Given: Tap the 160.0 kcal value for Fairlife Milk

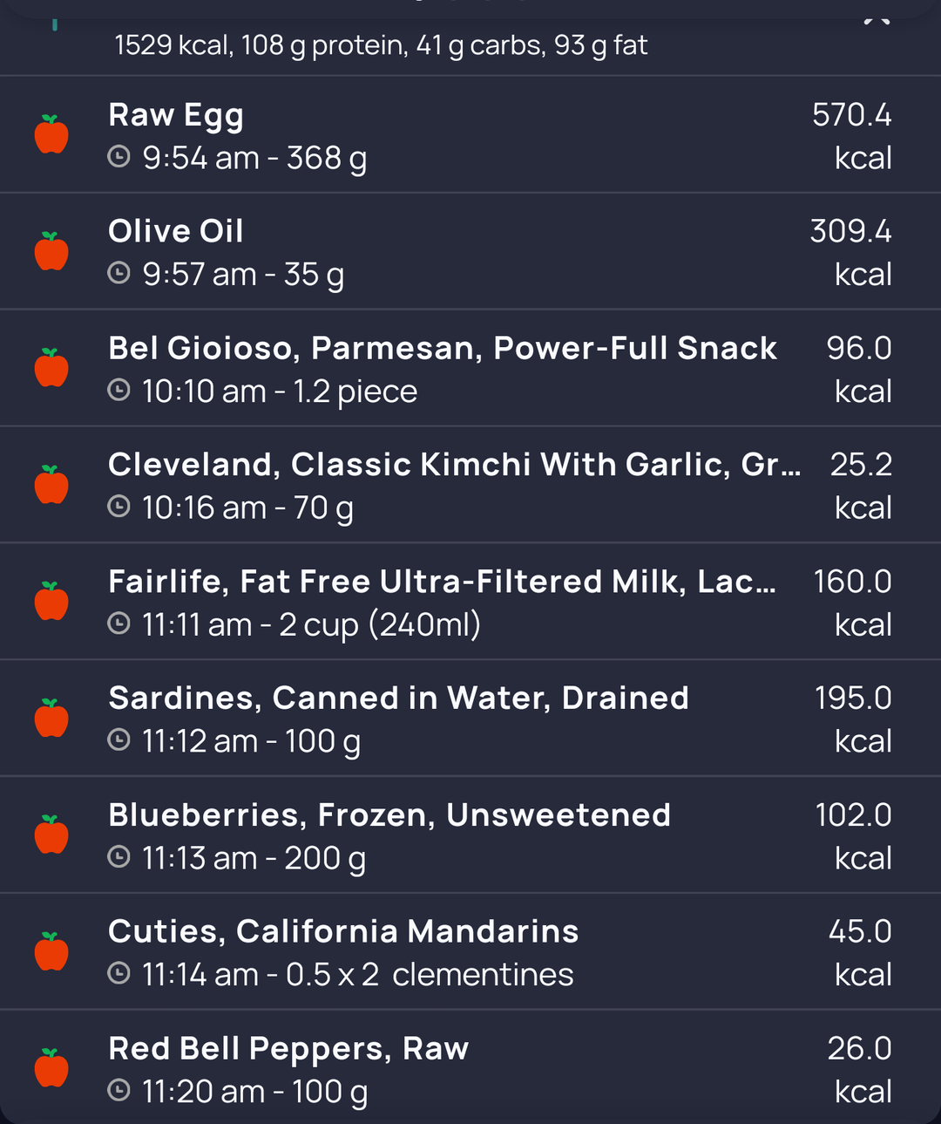Looking at the screenshot, I should click(852, 603).
